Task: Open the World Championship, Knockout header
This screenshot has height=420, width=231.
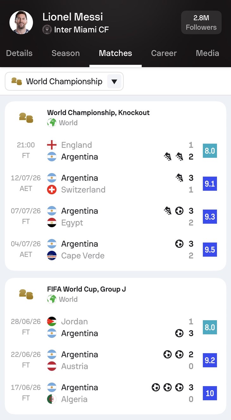Action: click(x=98, y=113)
